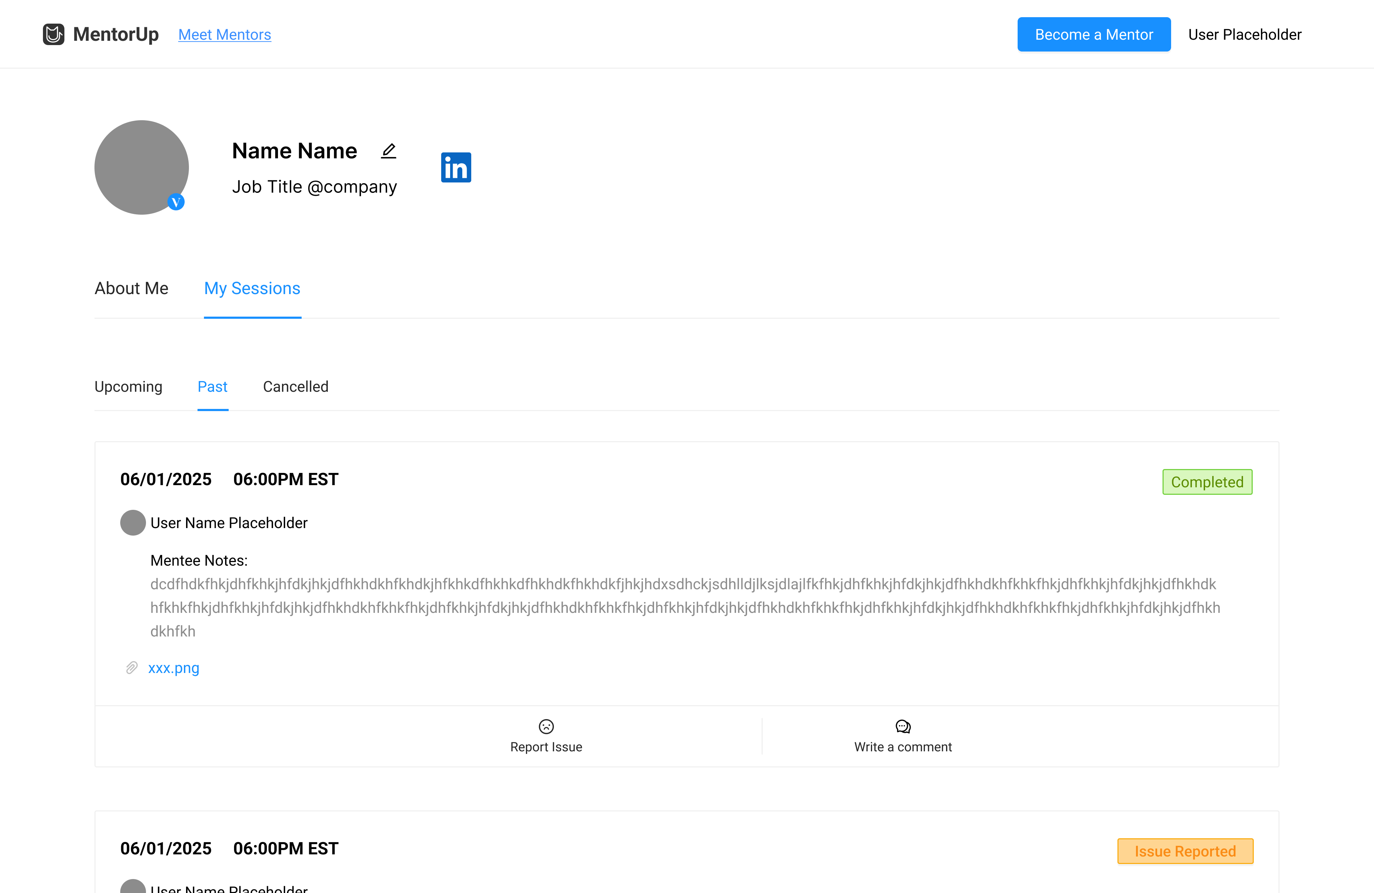Click the large profile picture
Screen dimensions: 1374x893
point(141,167)
